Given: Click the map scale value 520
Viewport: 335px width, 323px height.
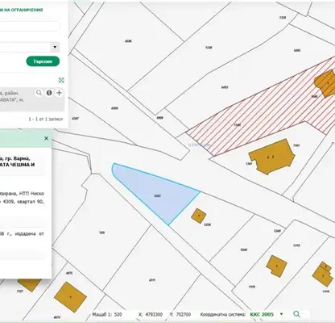Looking at the screenshot, I should (x=118, y=314).
